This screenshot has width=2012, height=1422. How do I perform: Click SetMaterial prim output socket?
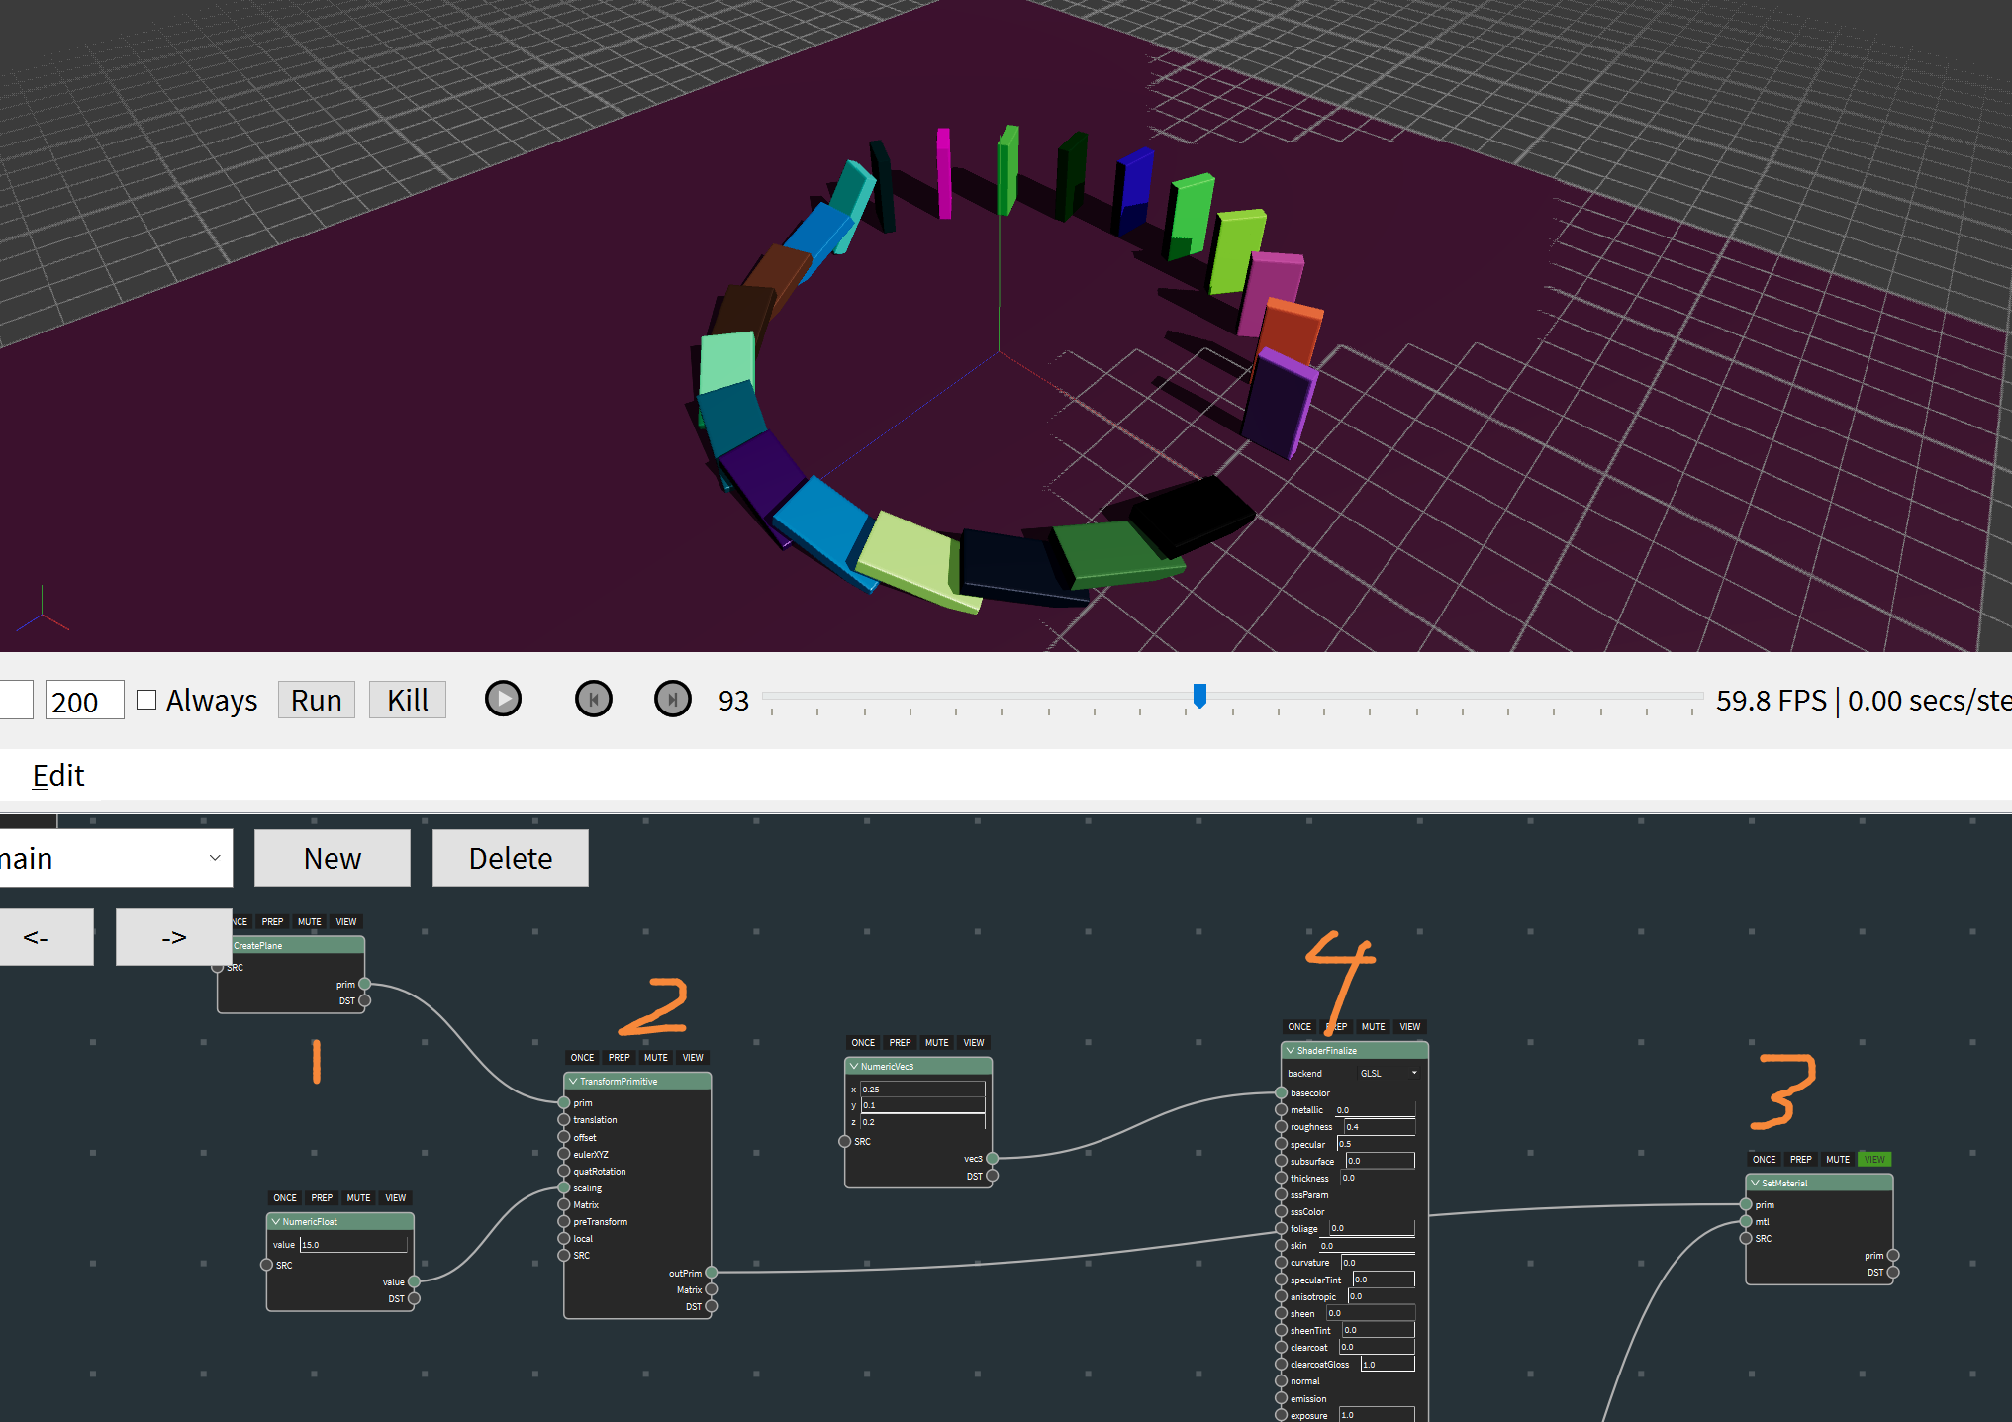(x=1893, y=1256)
